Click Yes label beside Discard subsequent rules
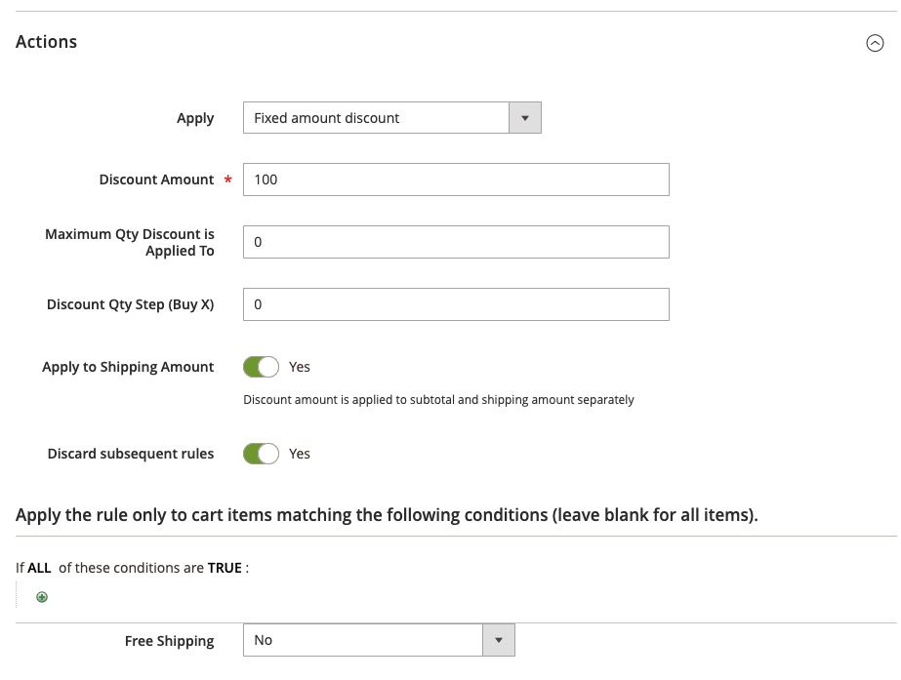Image resolution: width=901 pixels, height=680 pixels. pos(300,454)
